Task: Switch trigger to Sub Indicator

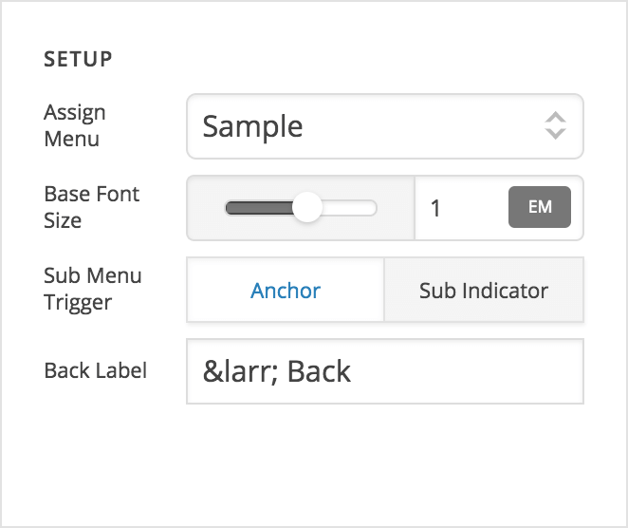Action: tap(484, 290)
